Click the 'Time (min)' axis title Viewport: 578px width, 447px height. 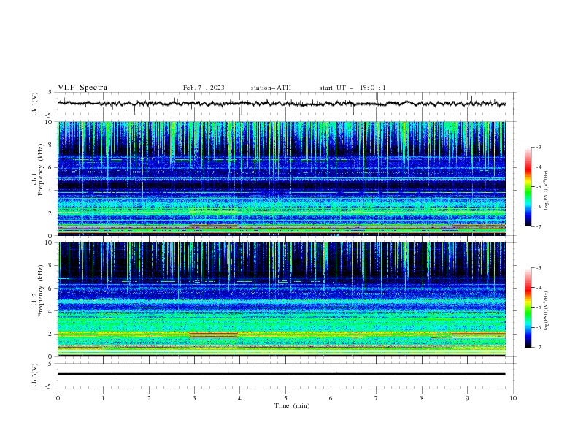292,405
